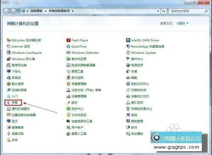The height and width of the screenshot is (155, 212).
Task: Click the address bar refresh button
Action: (x=164, y=11)
